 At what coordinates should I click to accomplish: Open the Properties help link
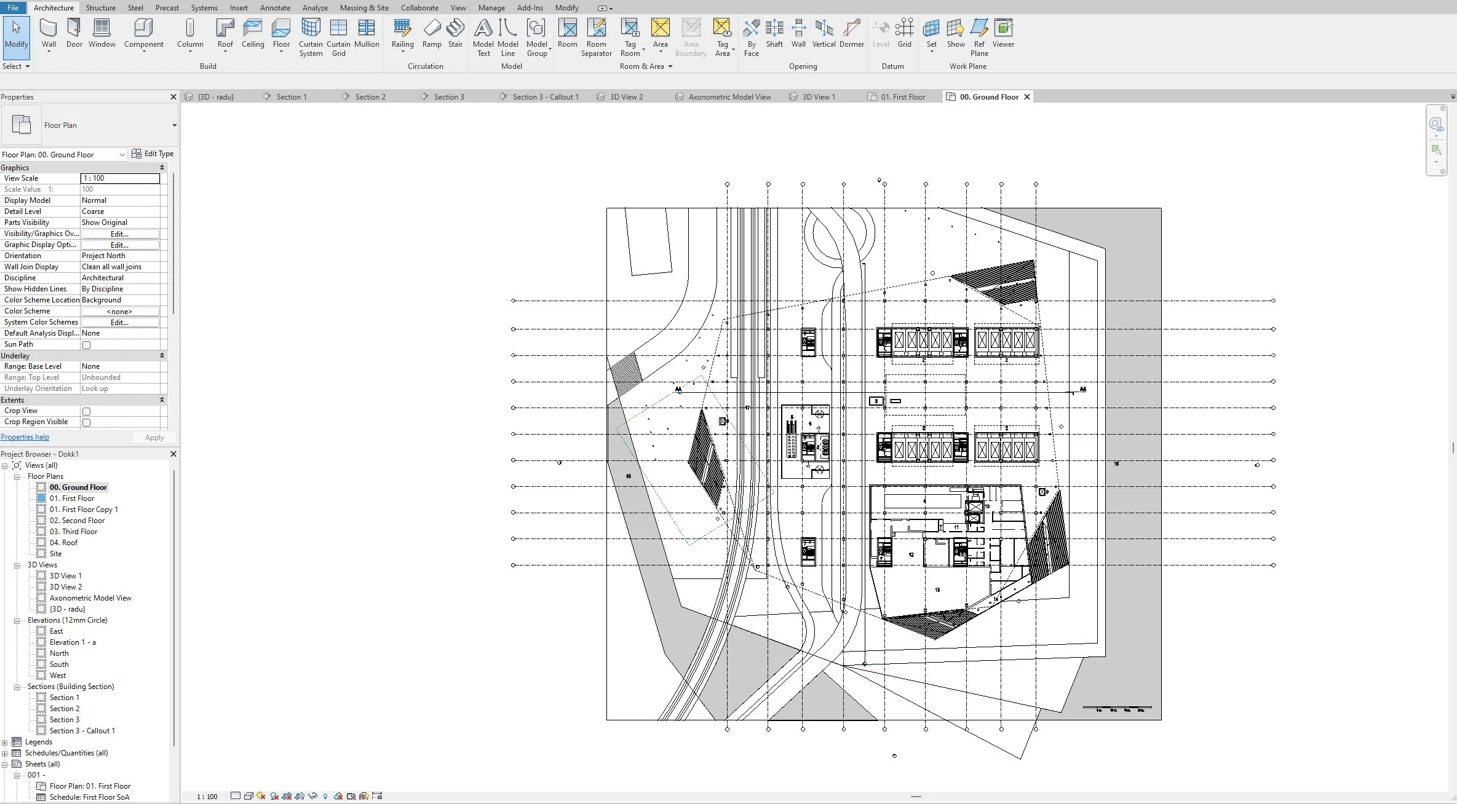(x=25, y=436)
